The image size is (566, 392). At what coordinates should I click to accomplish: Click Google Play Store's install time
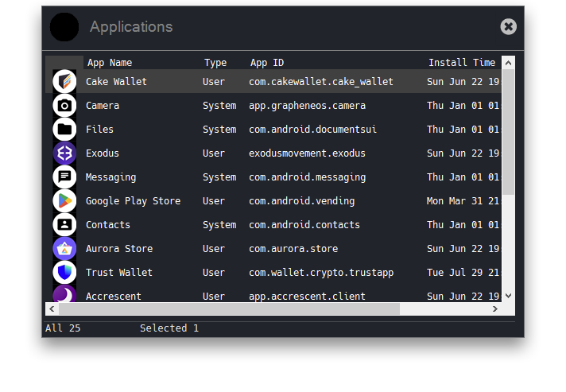(463, 200)
